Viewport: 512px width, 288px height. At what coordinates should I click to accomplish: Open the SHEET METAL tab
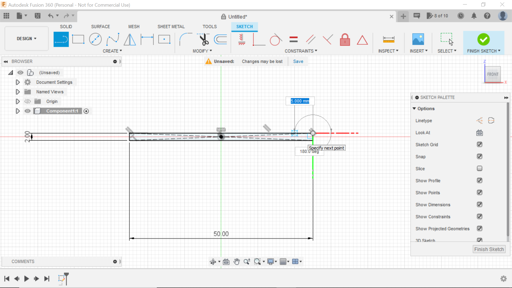pos(171,26)
